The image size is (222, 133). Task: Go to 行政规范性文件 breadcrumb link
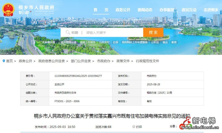pyautogui.click(x=147, y=61)
